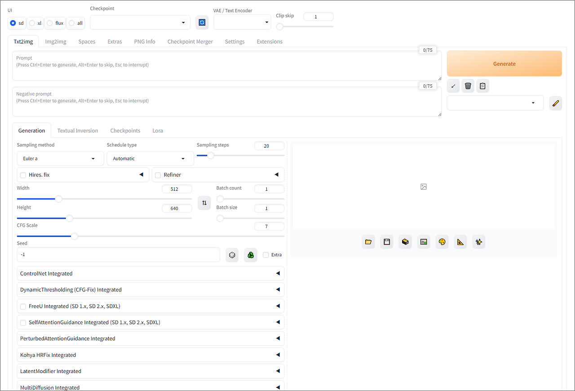Focus the Negative prompt text area

(x=227, y=102)
